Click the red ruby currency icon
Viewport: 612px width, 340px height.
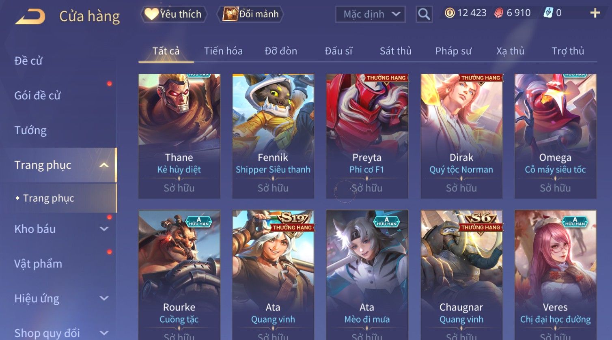click(499, 13)
